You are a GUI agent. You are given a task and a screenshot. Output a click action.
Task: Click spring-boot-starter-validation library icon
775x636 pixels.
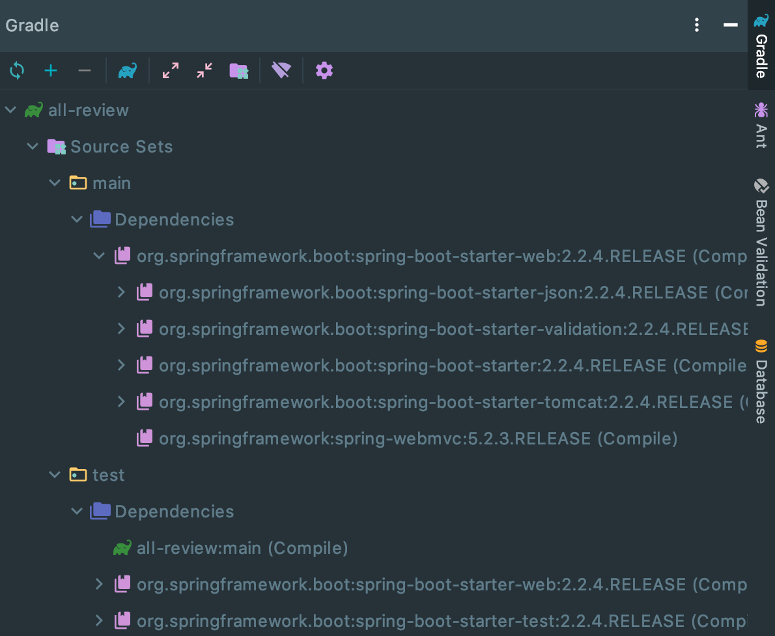[x=145, y=328]
